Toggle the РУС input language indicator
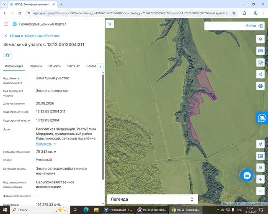Screen dimensions: 268x214 pyautogui.click(x=239, y=210)
